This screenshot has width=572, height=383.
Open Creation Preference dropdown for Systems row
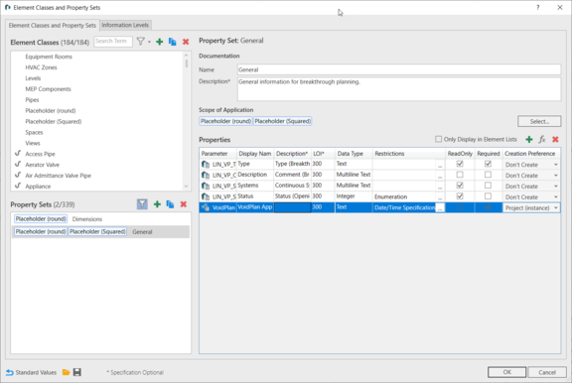click(x=531, y=186)
